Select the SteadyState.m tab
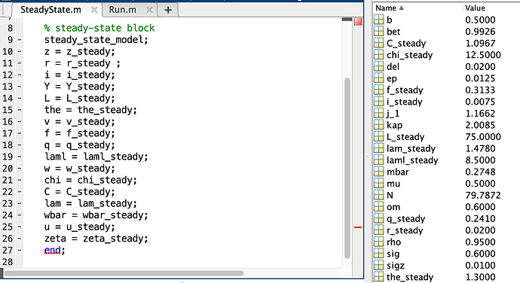This screenshot has width=520, height=283. 50,10
